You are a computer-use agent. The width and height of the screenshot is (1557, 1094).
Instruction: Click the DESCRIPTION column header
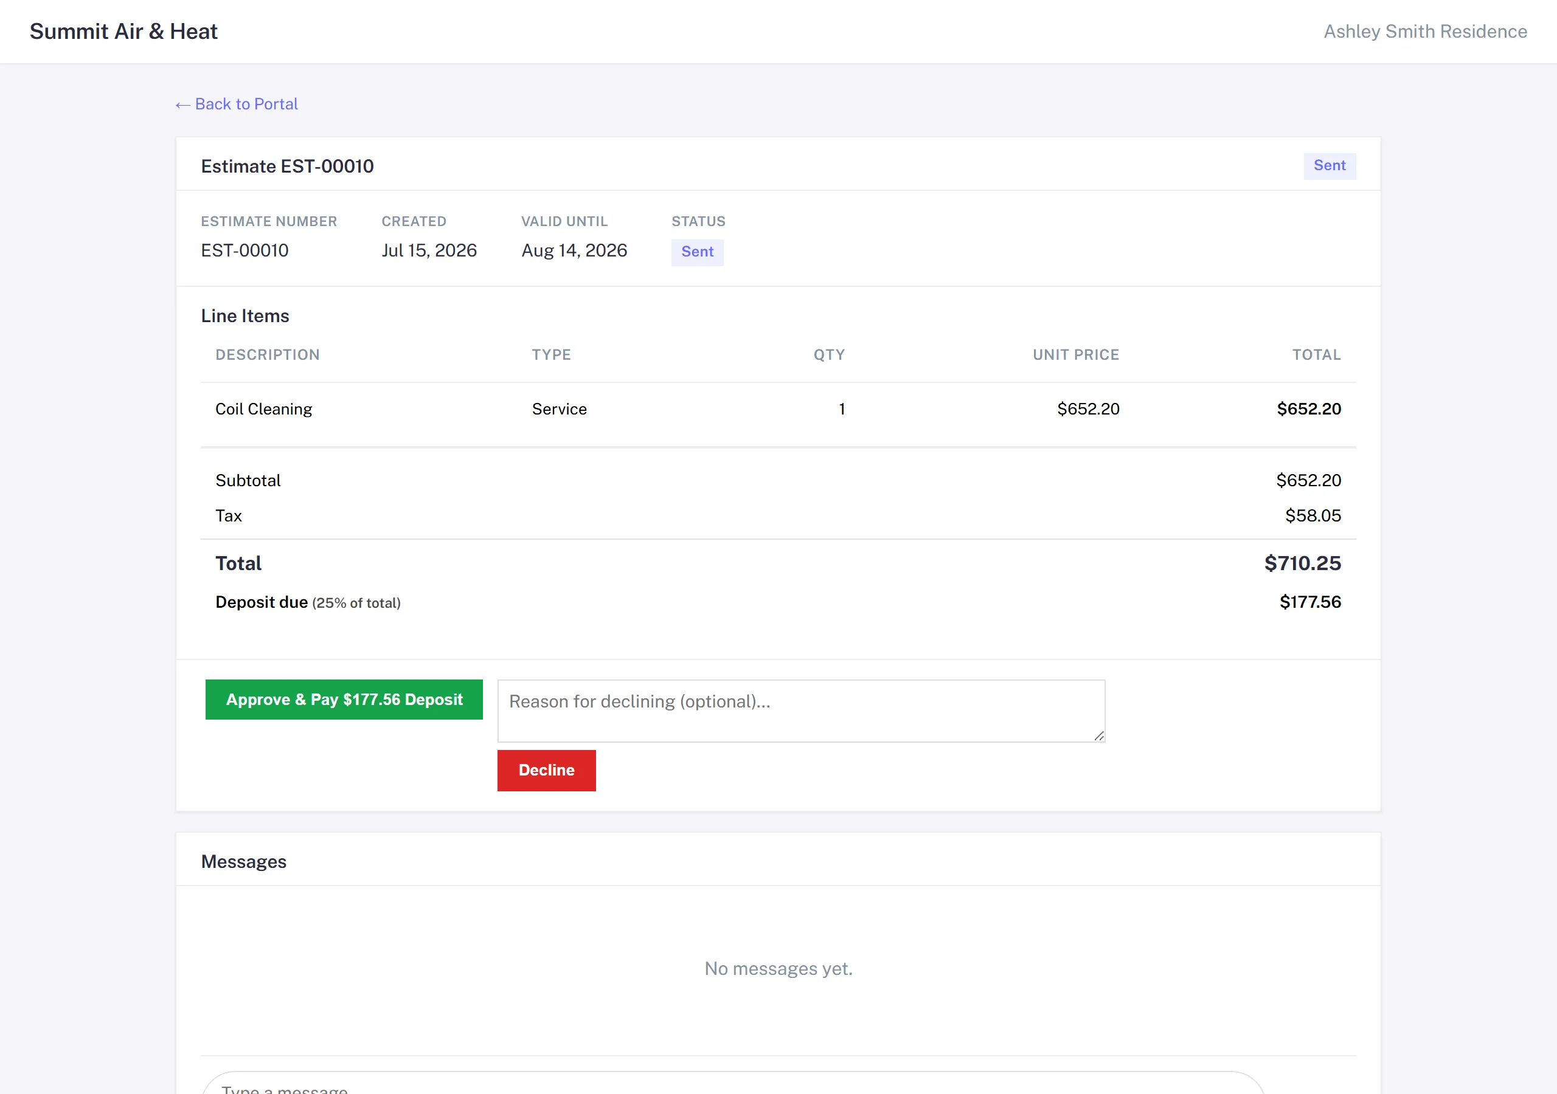(x=267, y=354)
